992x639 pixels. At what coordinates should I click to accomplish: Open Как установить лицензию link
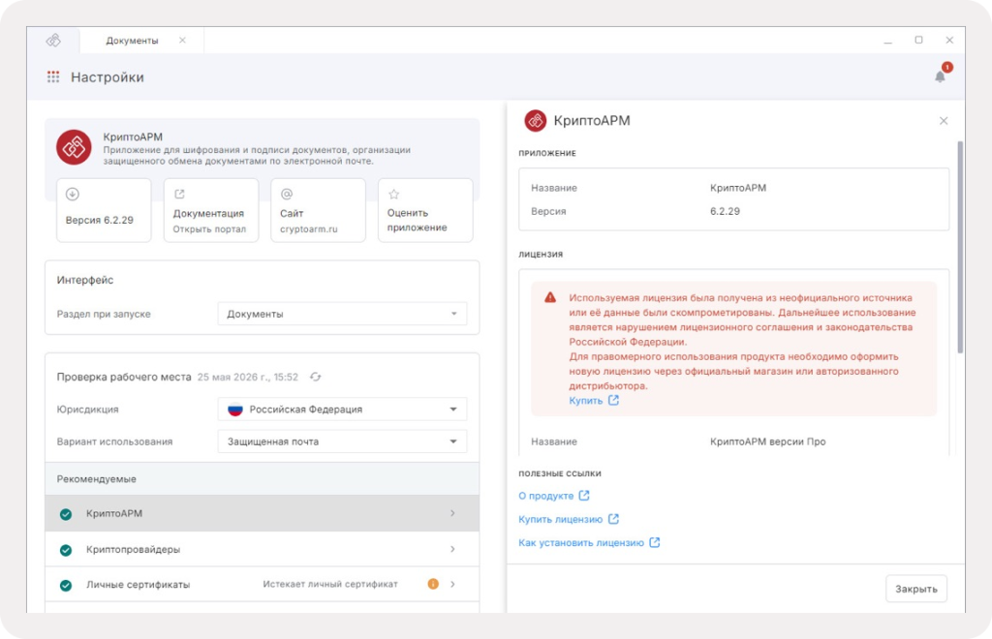coord(581,543)
